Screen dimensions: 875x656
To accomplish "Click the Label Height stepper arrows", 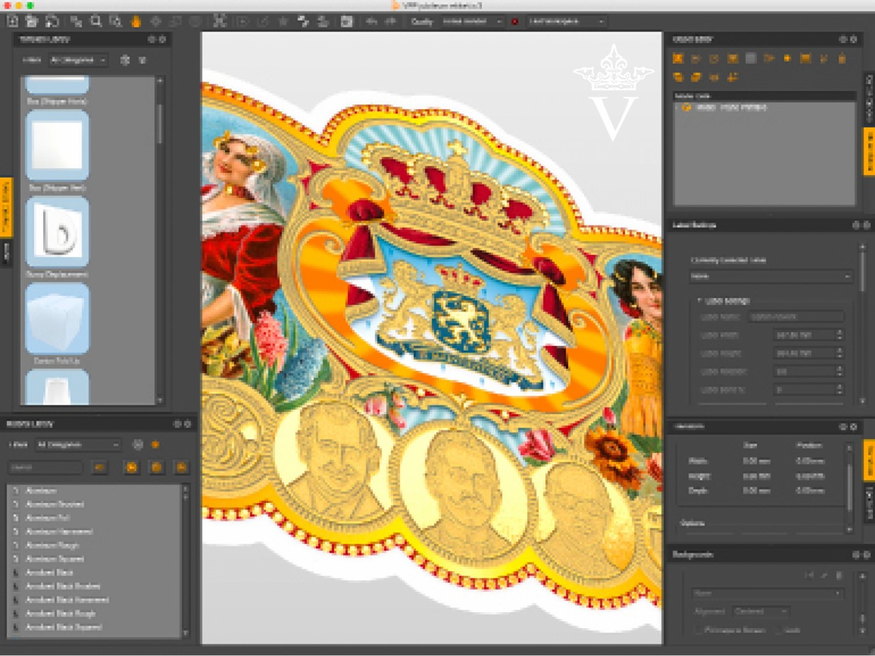I will pos(839,353).
